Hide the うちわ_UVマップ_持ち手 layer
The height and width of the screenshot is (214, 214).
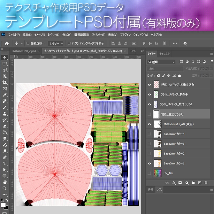point(149,95)
